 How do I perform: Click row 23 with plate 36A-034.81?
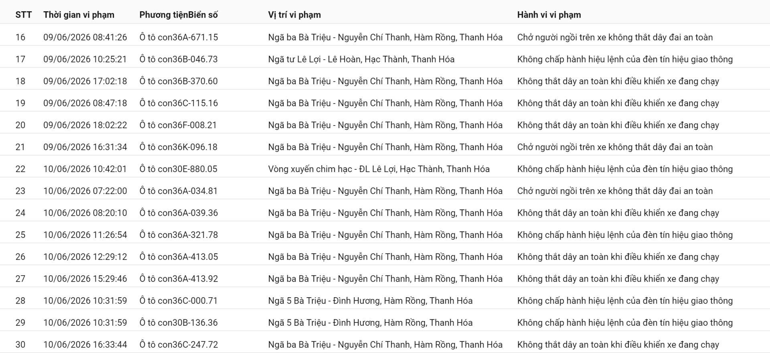click(385, 191)
